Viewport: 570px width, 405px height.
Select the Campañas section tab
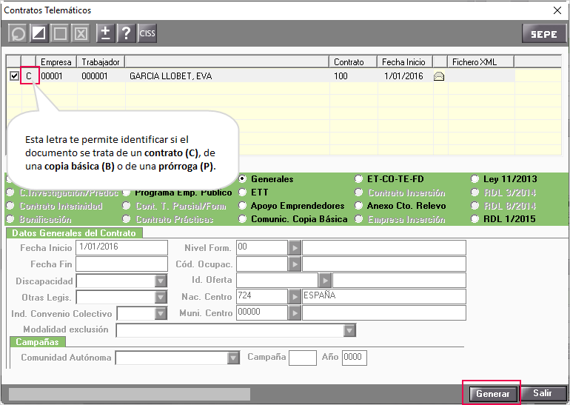coord(38,342)
